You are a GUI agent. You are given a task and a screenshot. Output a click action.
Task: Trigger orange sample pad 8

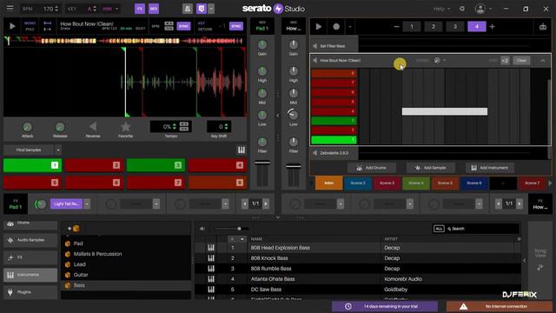[x=217, y=183]
